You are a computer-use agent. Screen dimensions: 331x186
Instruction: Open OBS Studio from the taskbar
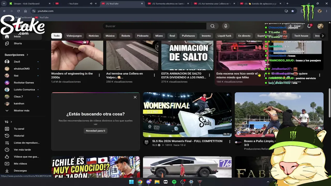(x=183, y=182)
